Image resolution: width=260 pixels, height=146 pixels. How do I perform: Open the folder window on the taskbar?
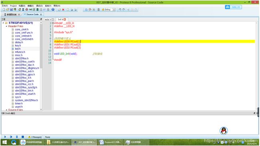[58, 142]
